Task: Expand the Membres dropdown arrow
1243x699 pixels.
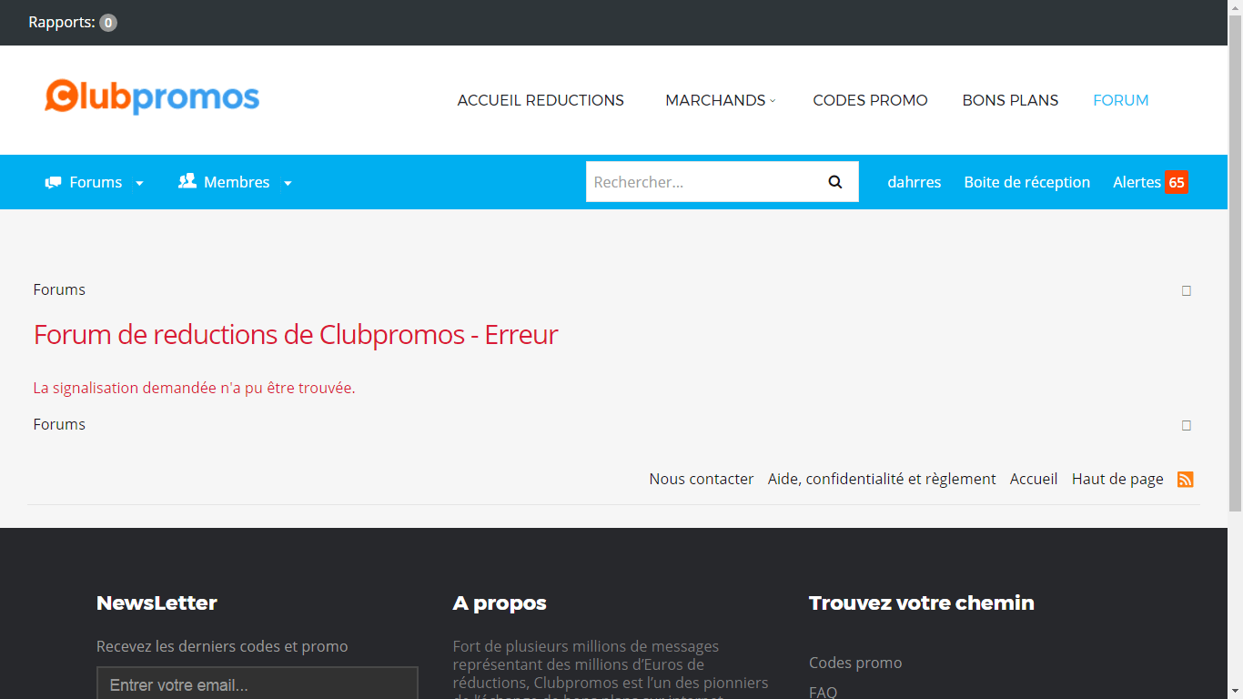Action: [x=288, y=183]
